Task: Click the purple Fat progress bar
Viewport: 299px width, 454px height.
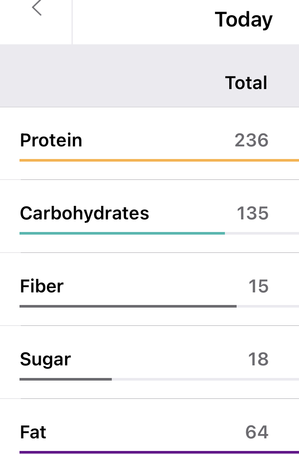Action: pos(159,452)
